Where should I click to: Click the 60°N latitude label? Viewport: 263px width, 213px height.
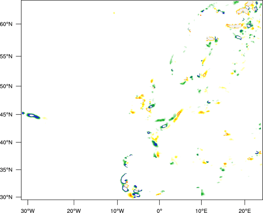[6, 24]
